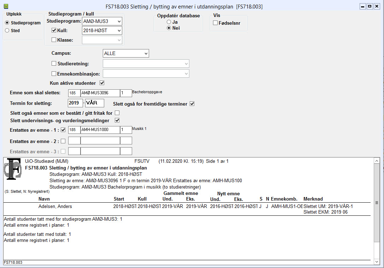384x268 pixels.
Task: Enable the Klasse checkbox
Action: [54, 40]
